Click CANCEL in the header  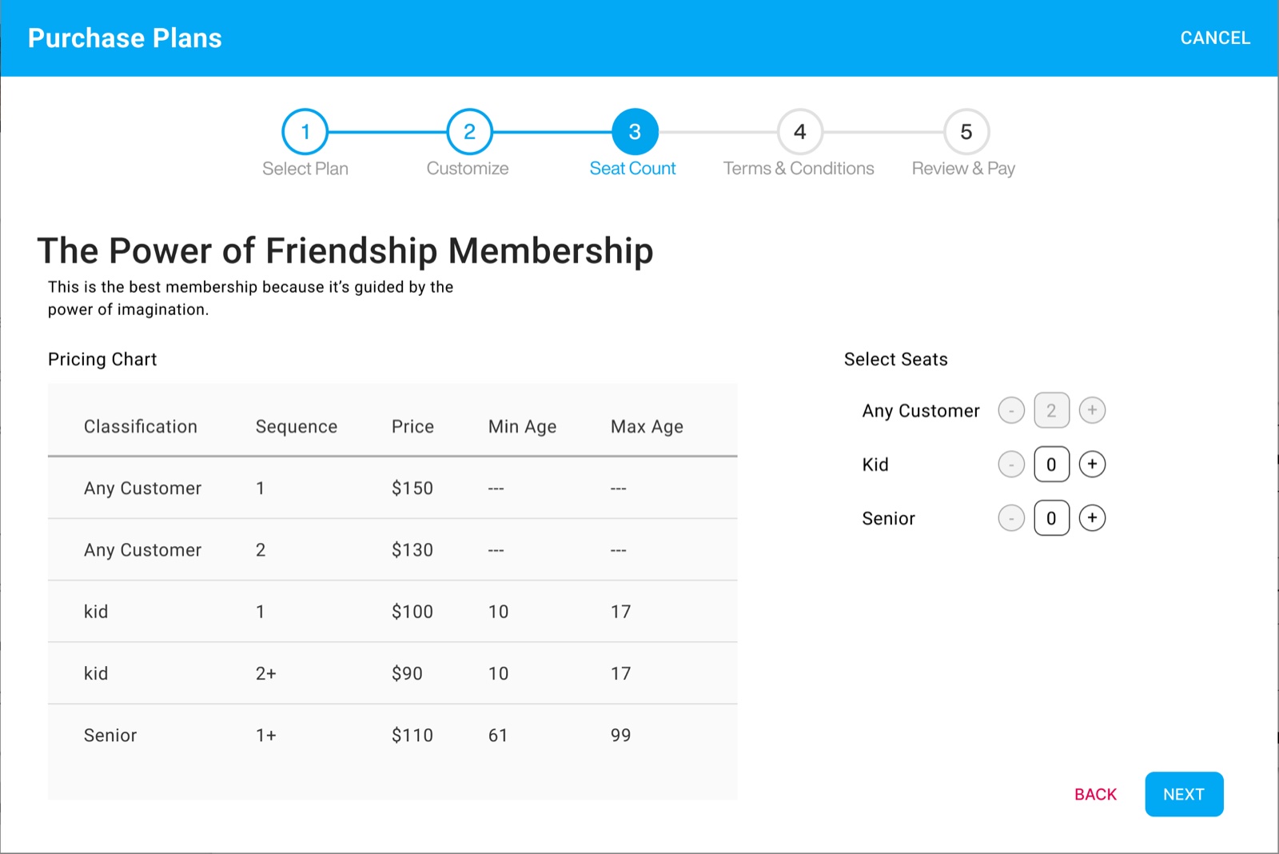(1215, 38)
